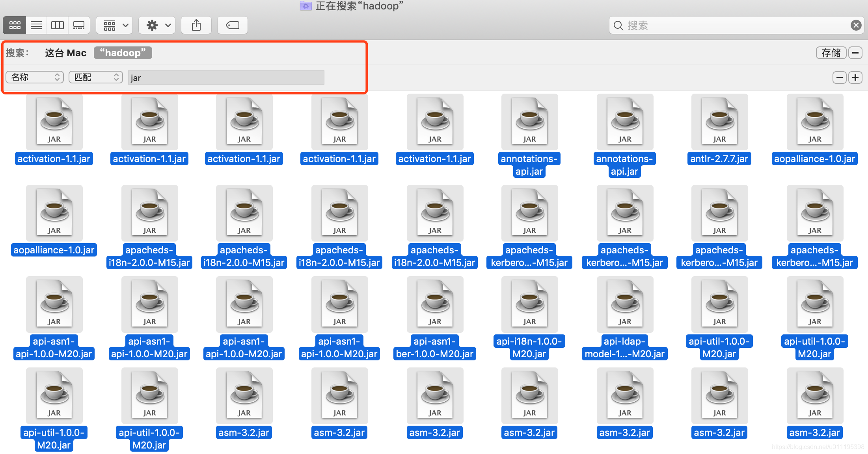Click the jar criterion text field
The image size is (868, 454).
[x=226, y=78]
